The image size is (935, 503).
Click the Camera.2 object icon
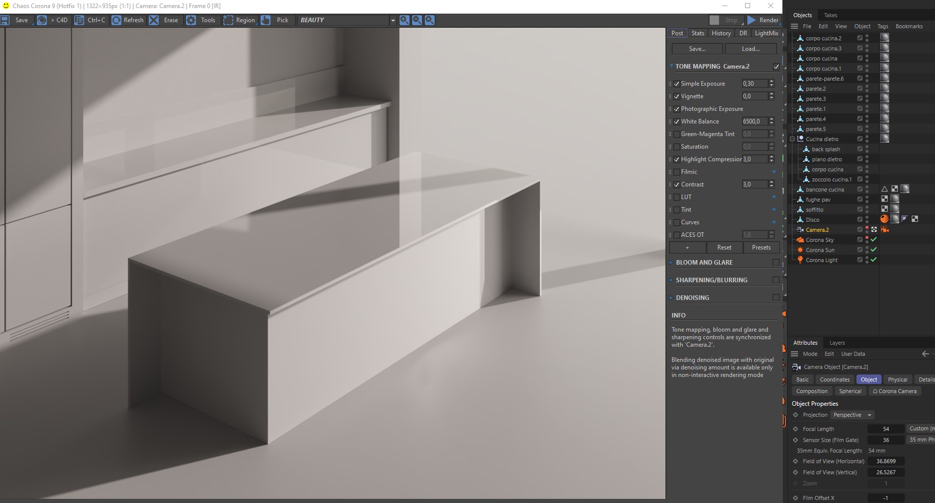pos(800,230)
